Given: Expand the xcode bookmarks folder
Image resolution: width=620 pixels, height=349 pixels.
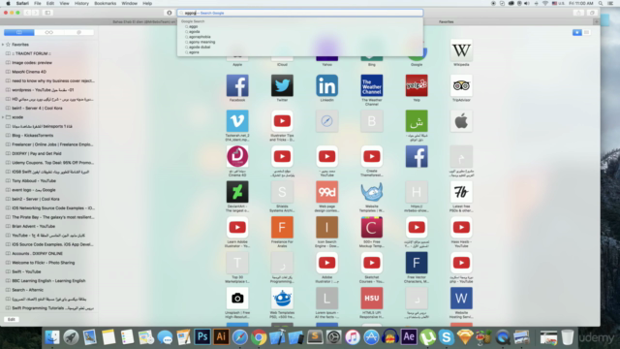Looking at the screenshot, I should [x=3, y=117].
